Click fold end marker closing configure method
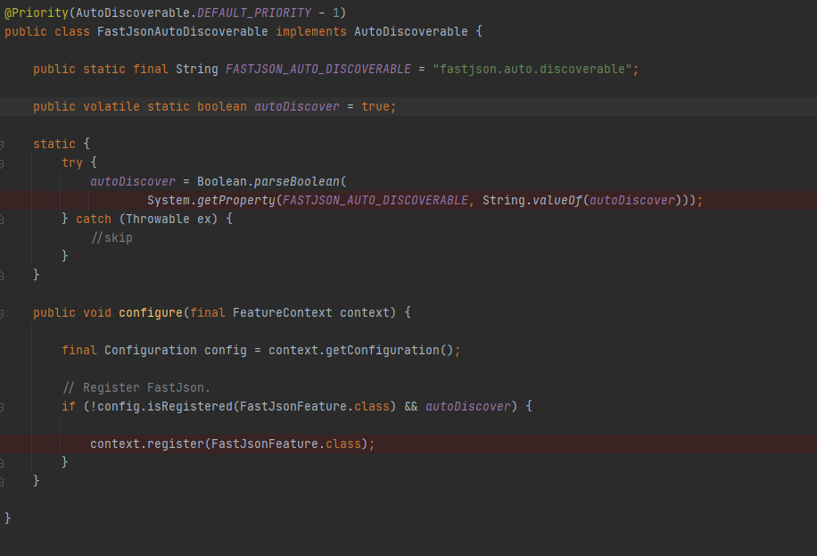This screenshot has height=556, width=817. (x=3, y=481)
